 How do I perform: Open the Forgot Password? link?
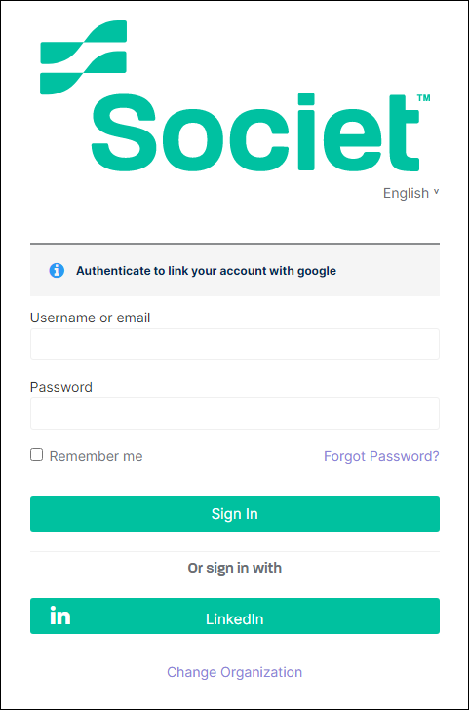[381, 456]
